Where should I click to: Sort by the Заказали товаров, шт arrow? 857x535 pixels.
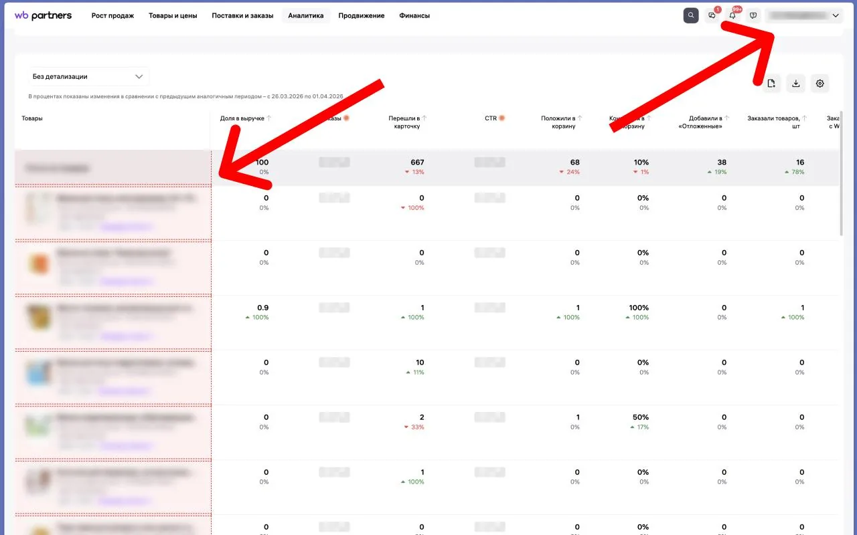coord(803,118)
